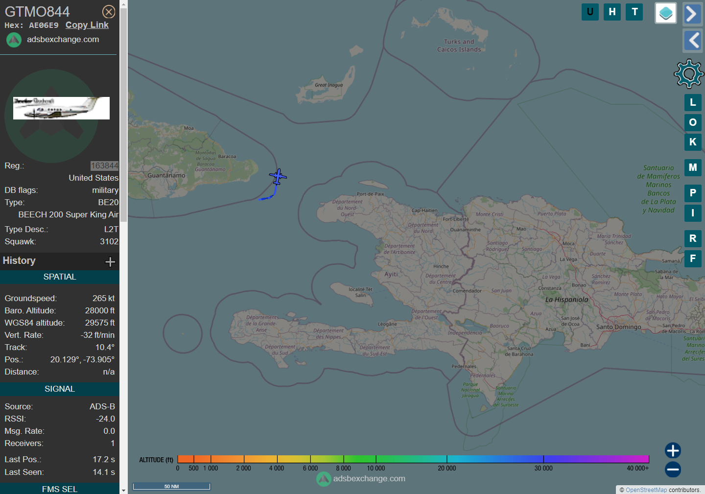Toggle the T map button
Screen dimensions: 705x494
coord(634,12)
